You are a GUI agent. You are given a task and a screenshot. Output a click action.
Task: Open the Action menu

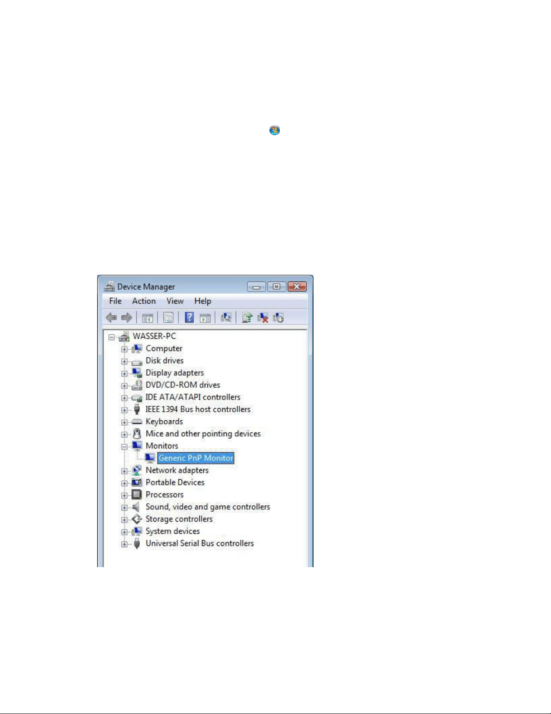[x=144, y=301]
